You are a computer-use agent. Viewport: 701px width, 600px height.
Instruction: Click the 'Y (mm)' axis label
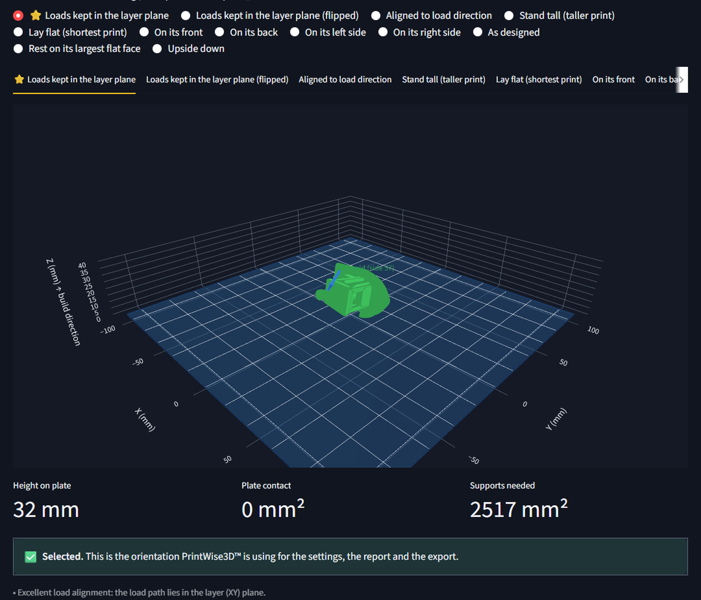click(x=556, y=419)
